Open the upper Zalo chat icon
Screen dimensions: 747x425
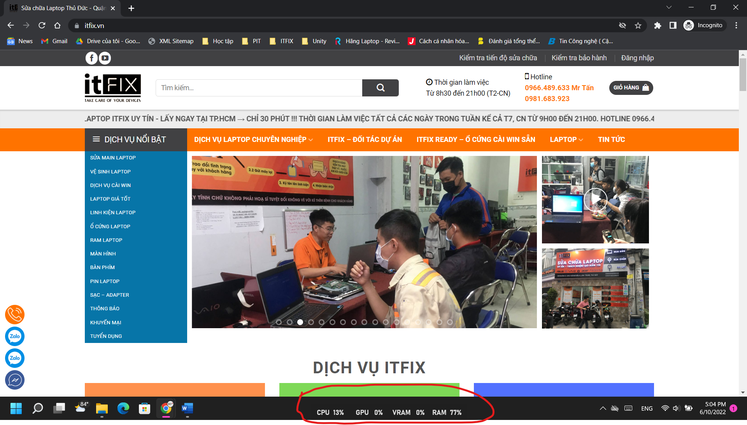(15, 336)
